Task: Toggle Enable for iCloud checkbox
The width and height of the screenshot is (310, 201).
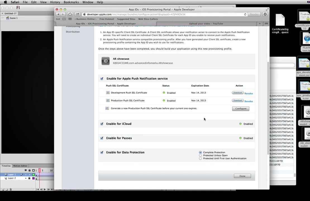Action: (102, 124)
